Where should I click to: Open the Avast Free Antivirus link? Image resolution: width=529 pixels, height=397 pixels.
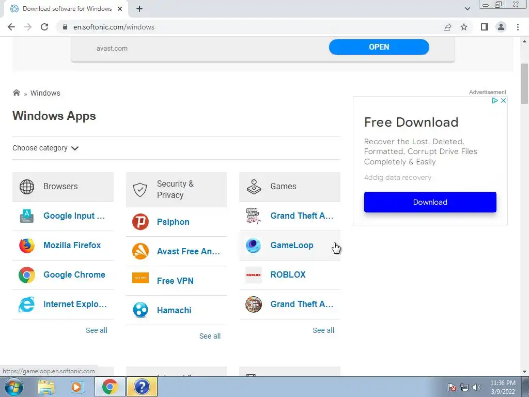point(188,252)
